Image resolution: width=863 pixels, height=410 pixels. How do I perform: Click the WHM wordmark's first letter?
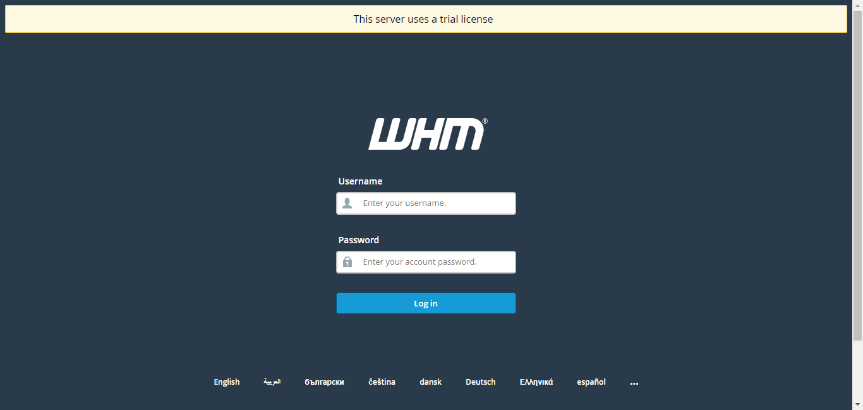coord(385,133)
